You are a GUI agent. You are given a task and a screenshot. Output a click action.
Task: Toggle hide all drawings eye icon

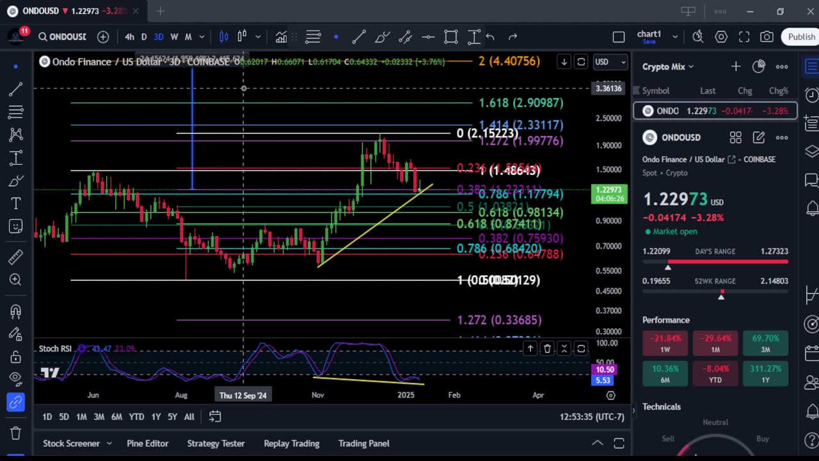16,379
